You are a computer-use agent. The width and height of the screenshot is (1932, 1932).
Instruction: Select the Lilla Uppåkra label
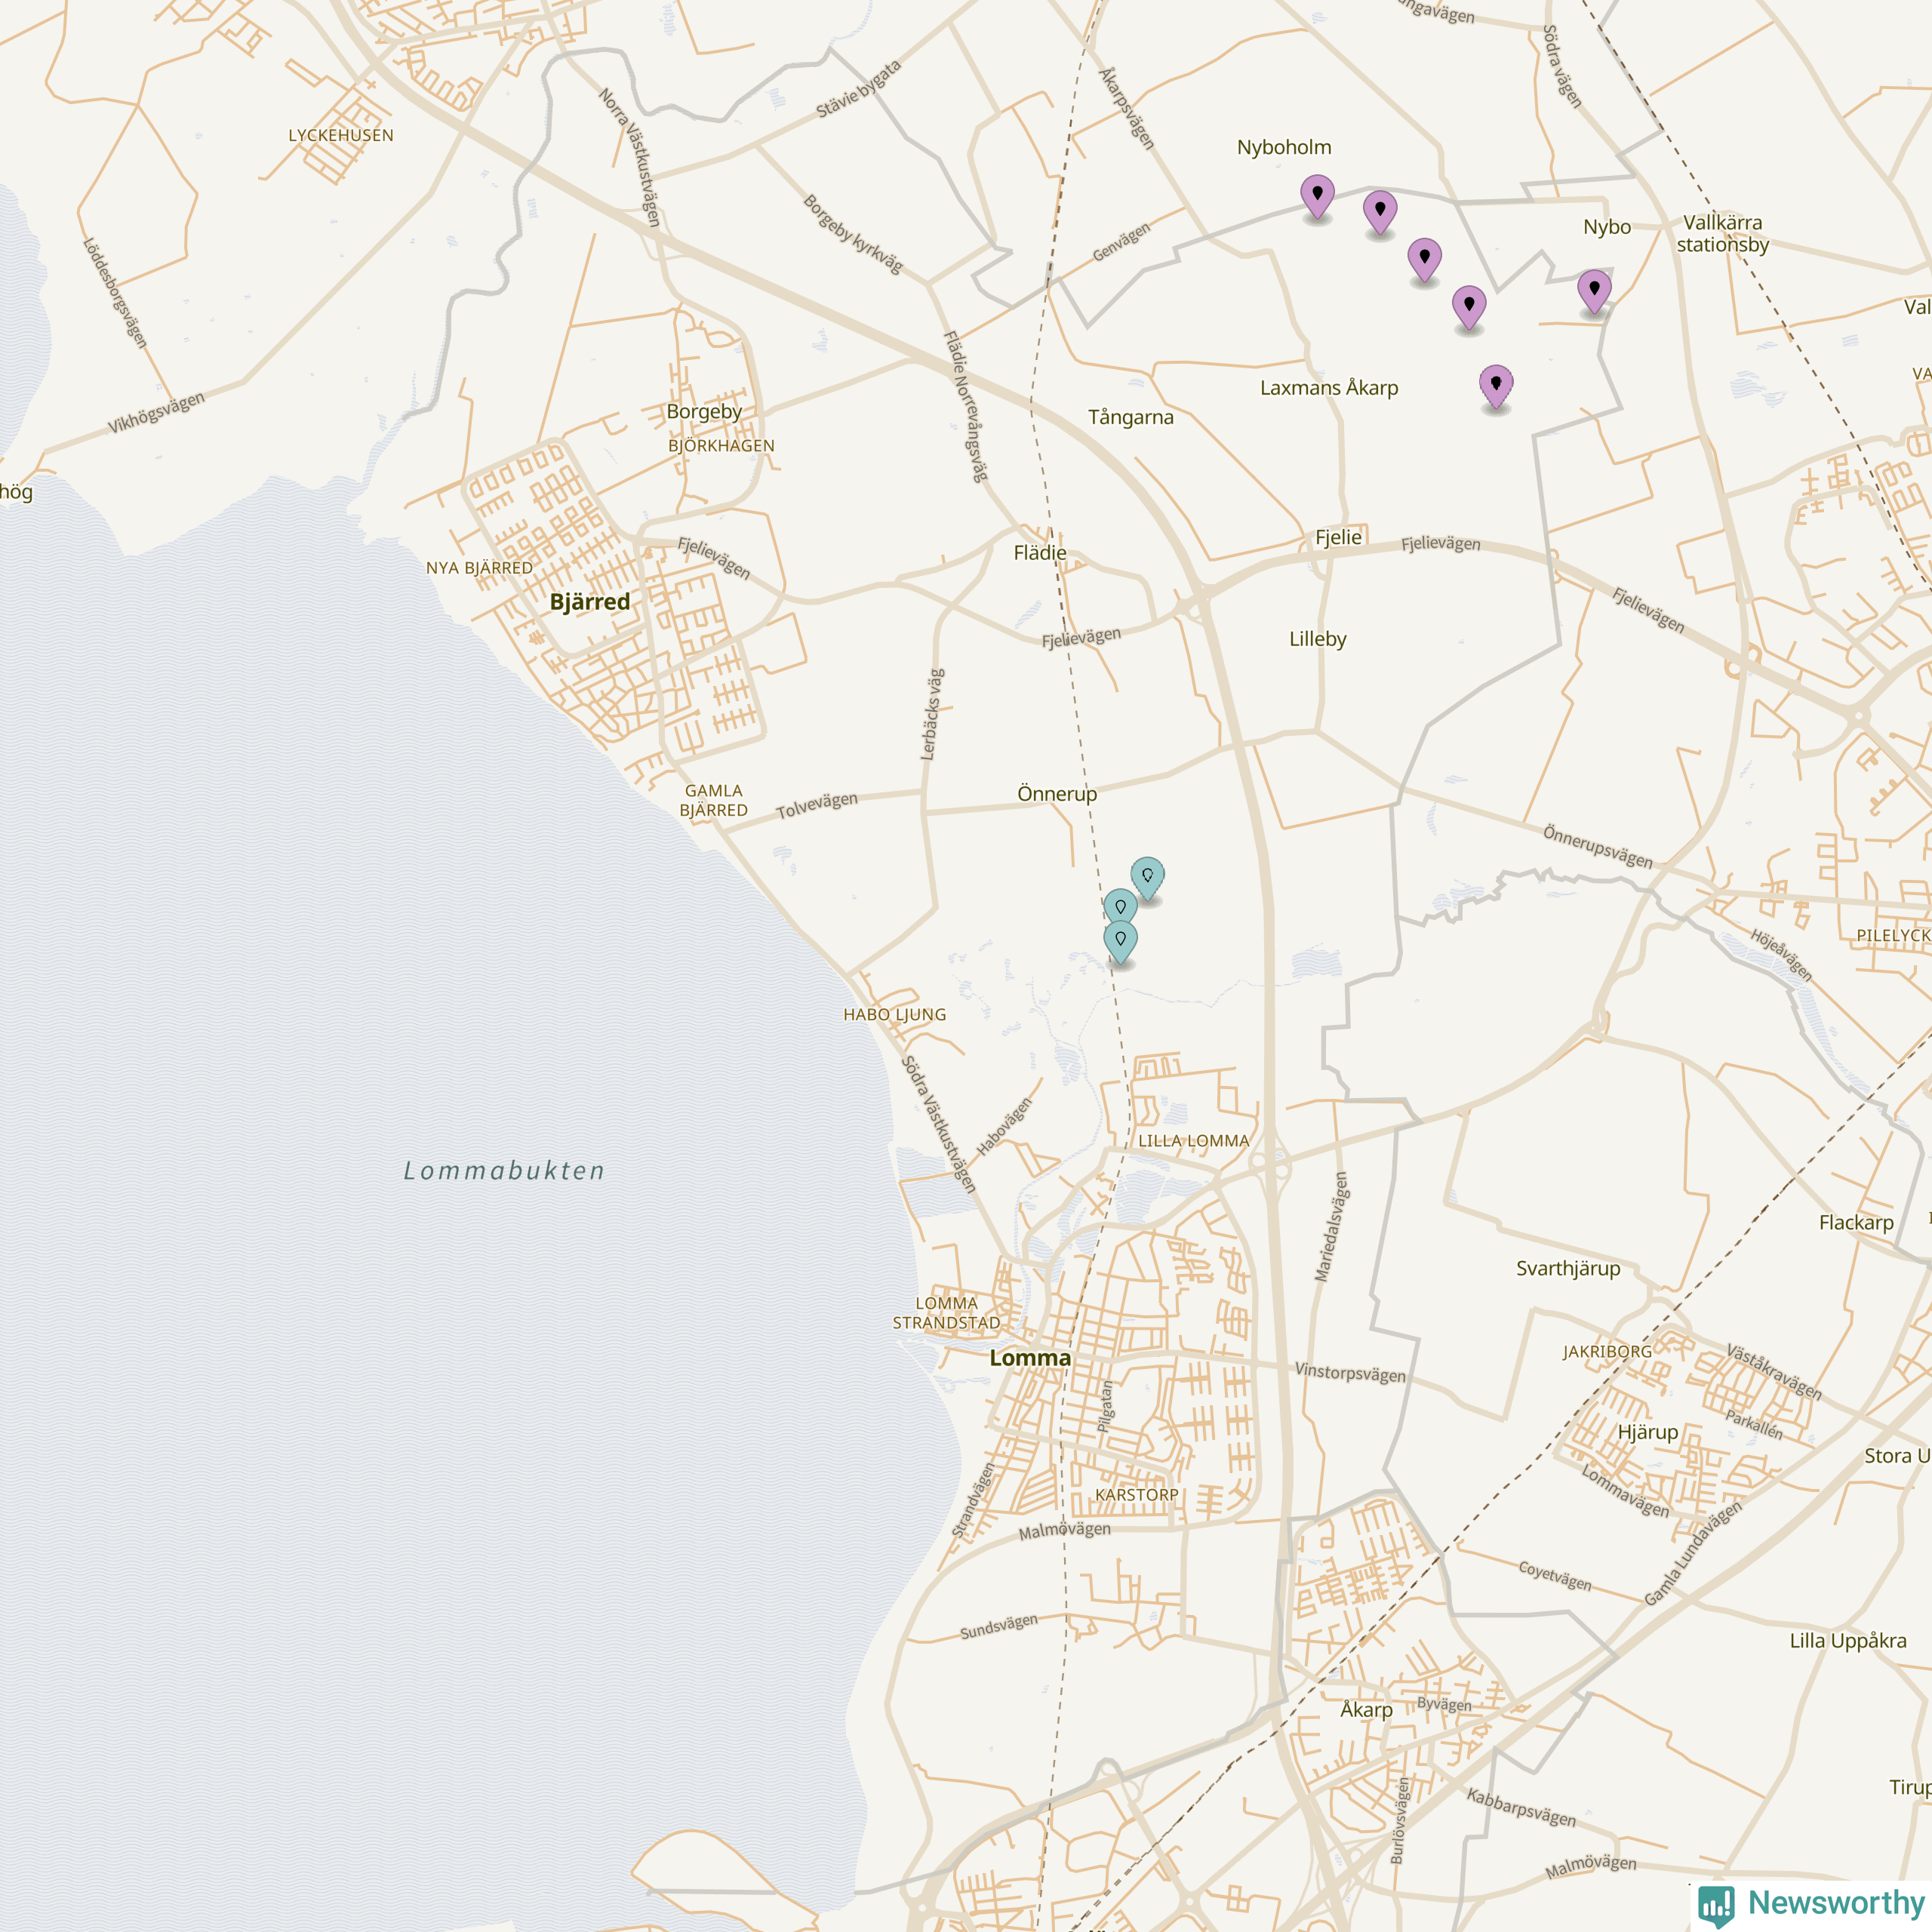point(1848,1641)
